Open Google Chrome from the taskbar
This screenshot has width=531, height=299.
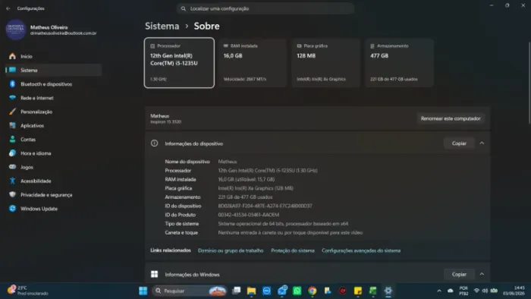[313, 291]
